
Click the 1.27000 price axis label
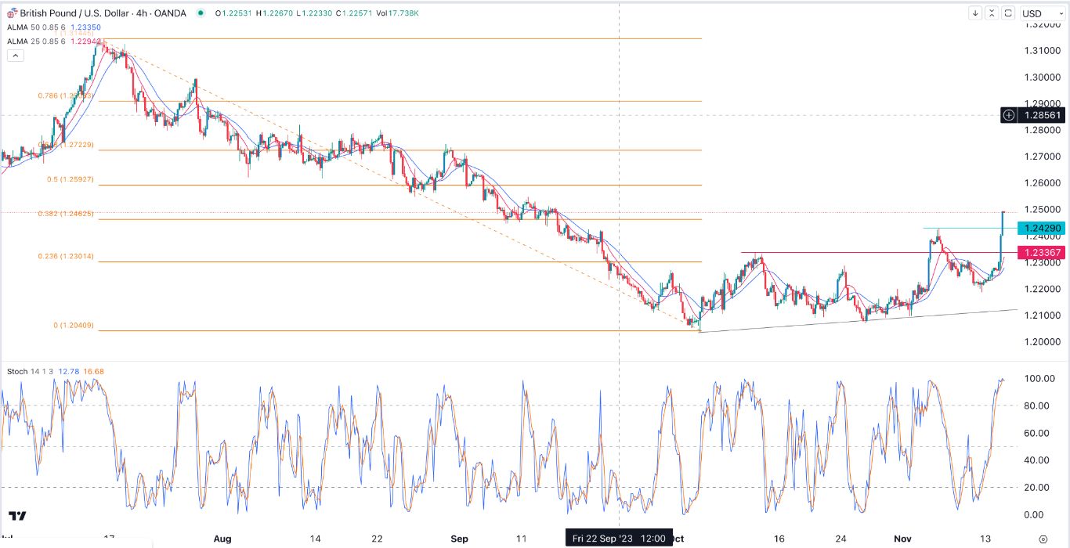tap(1041, 157)
